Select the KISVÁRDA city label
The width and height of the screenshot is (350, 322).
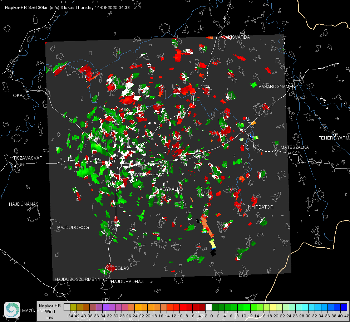click(239, 37)
